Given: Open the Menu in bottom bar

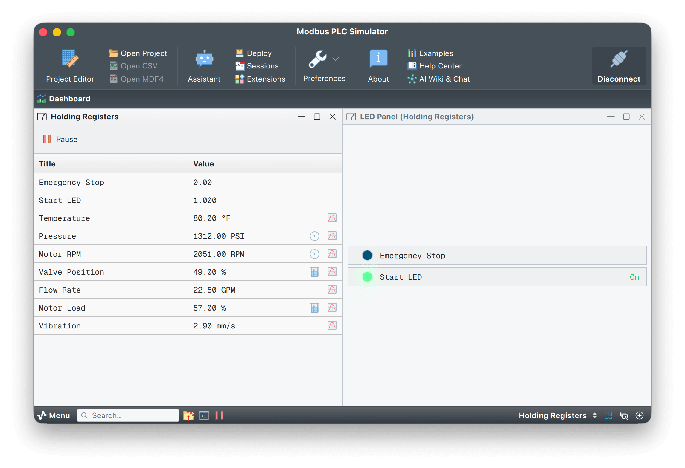Looking at the screenshot, I should pos(54,415).
